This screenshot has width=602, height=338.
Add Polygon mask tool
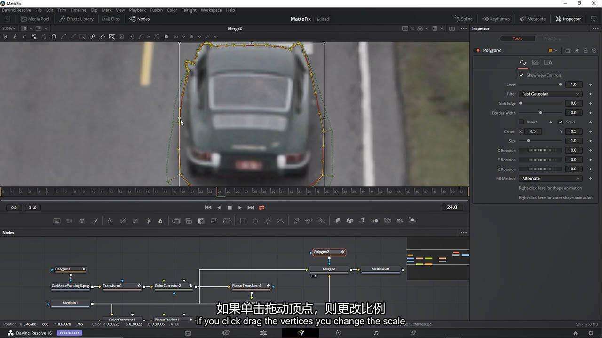point(268,221)
